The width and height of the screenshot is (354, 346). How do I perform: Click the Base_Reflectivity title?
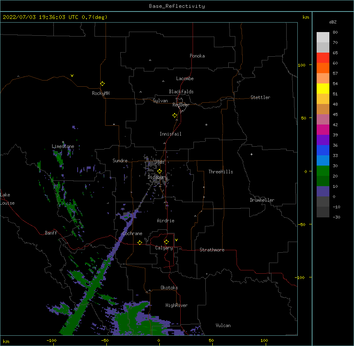tap(177, 6)
